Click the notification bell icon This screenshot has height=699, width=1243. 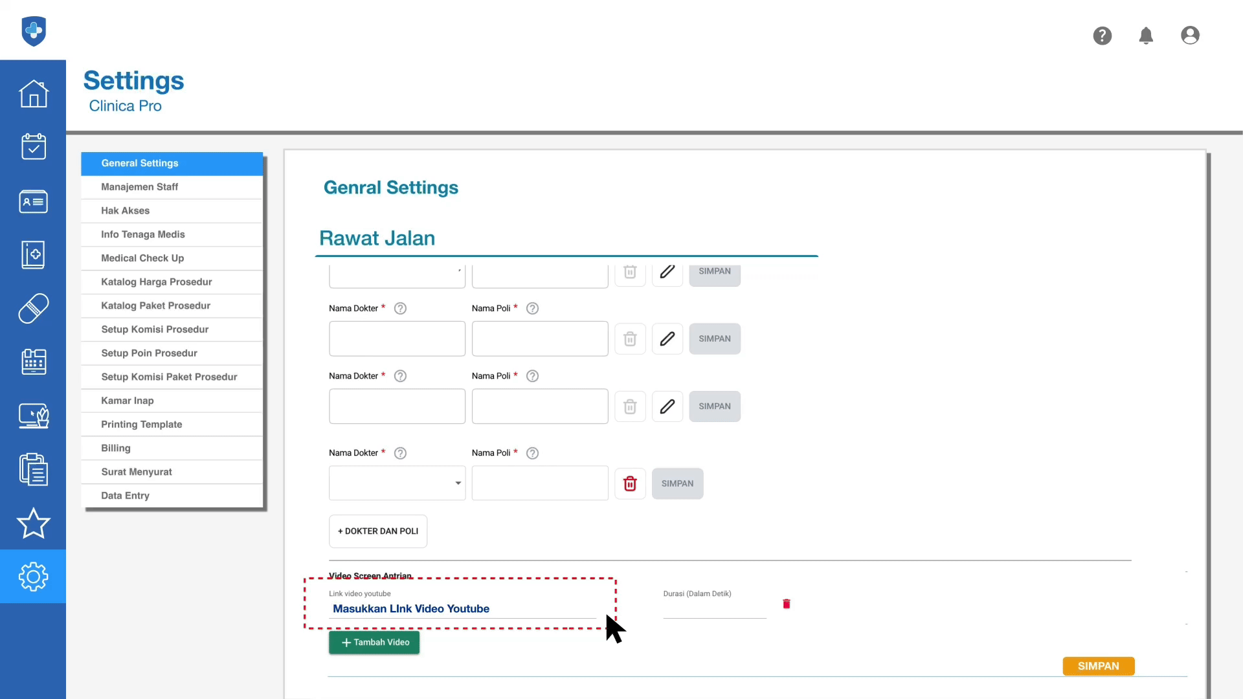click(x=1146, y=36)
